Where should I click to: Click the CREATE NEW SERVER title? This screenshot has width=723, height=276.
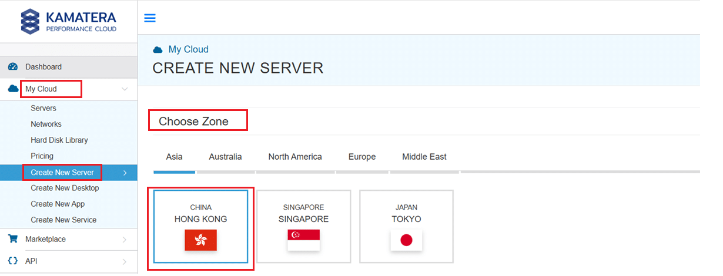[x=238, y=68]
